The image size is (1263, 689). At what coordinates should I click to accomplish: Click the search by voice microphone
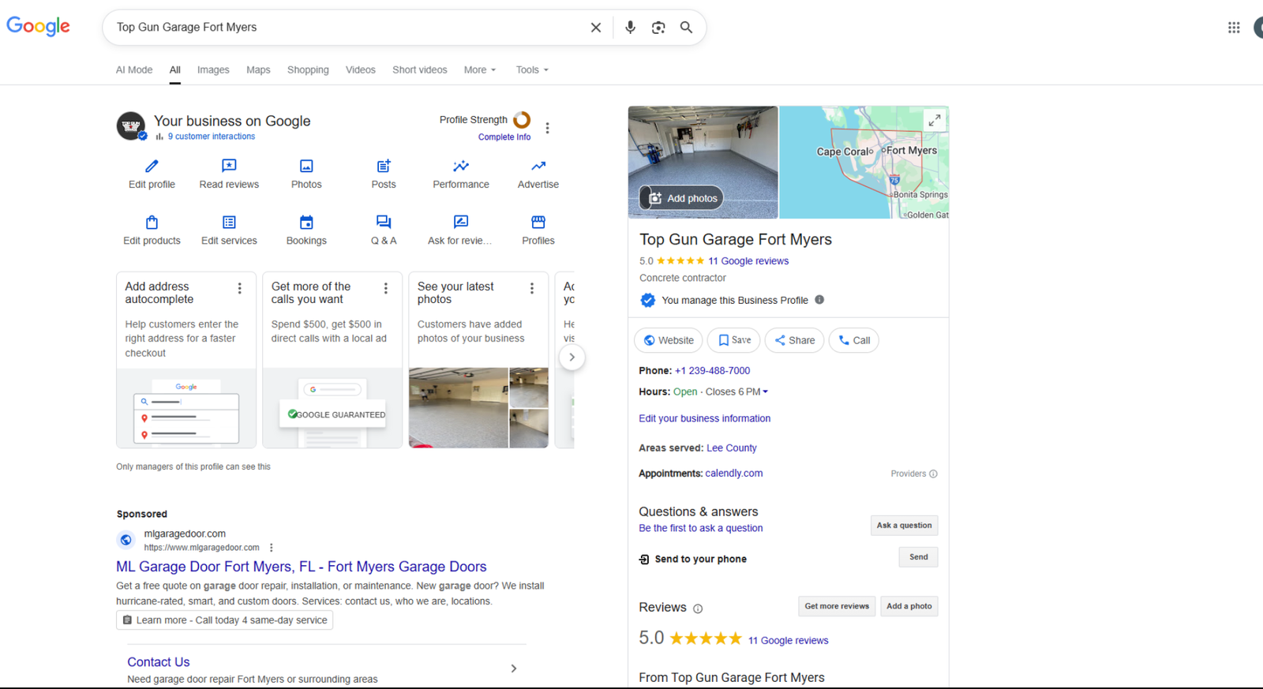pyautogui.click(x=630, y=28)
